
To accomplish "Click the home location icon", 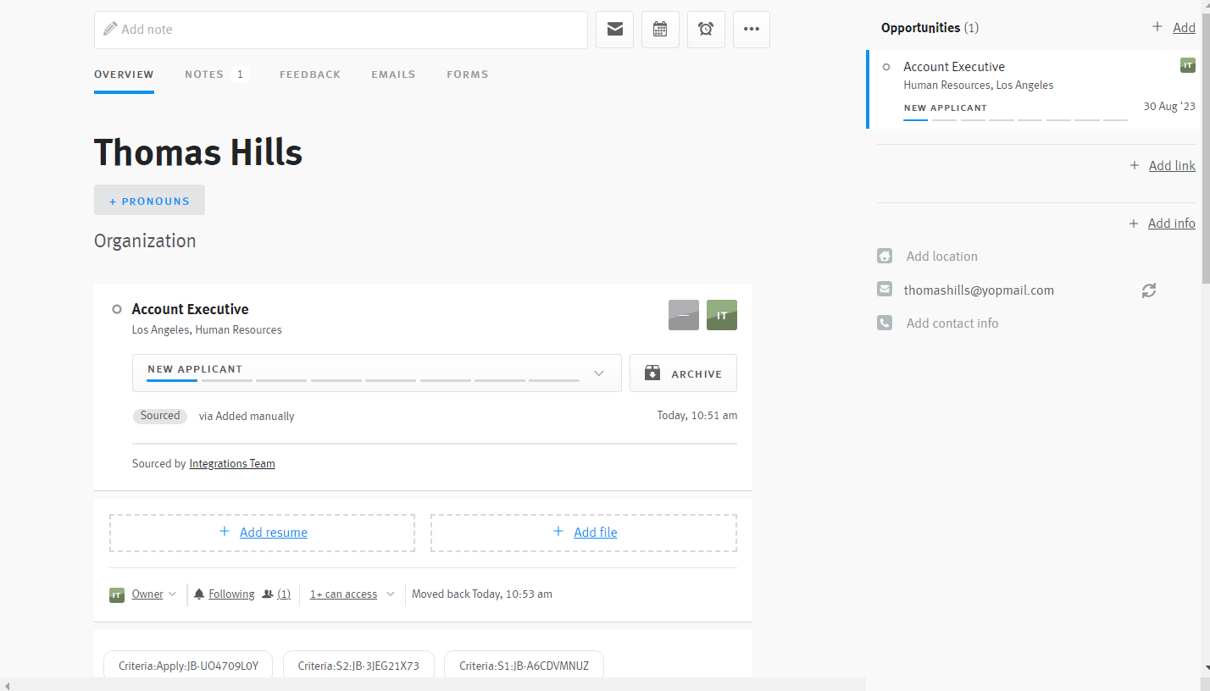I will coord(885,256).
